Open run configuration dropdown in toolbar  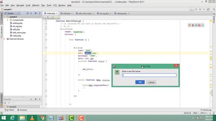[192, 9]
